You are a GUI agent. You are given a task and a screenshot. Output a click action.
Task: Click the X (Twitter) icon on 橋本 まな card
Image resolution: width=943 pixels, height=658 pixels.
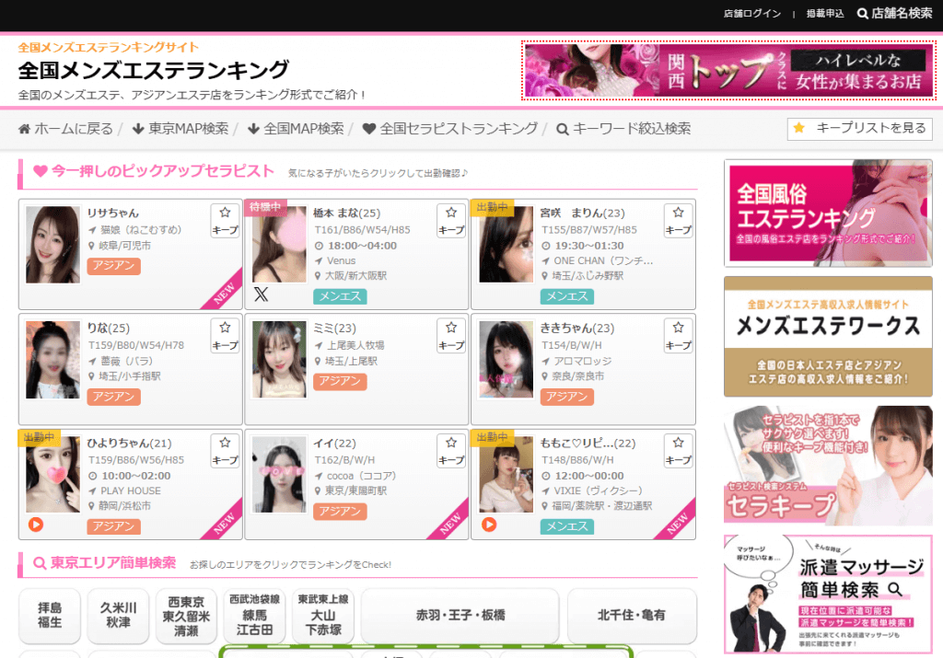coord(261,294)
